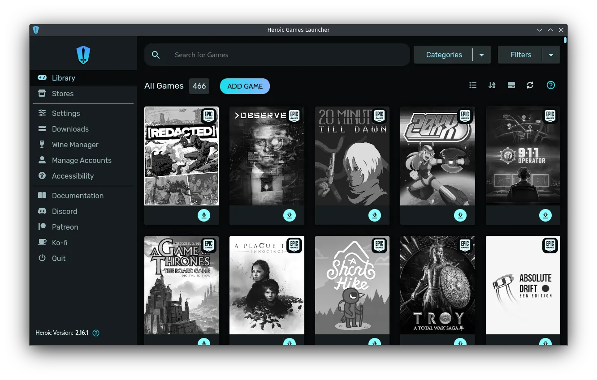Image resolution: width=597 pixels, height=380 pixels.
Task: Toggle sort order A-Z icon
Action: click(x=492, y=85)
